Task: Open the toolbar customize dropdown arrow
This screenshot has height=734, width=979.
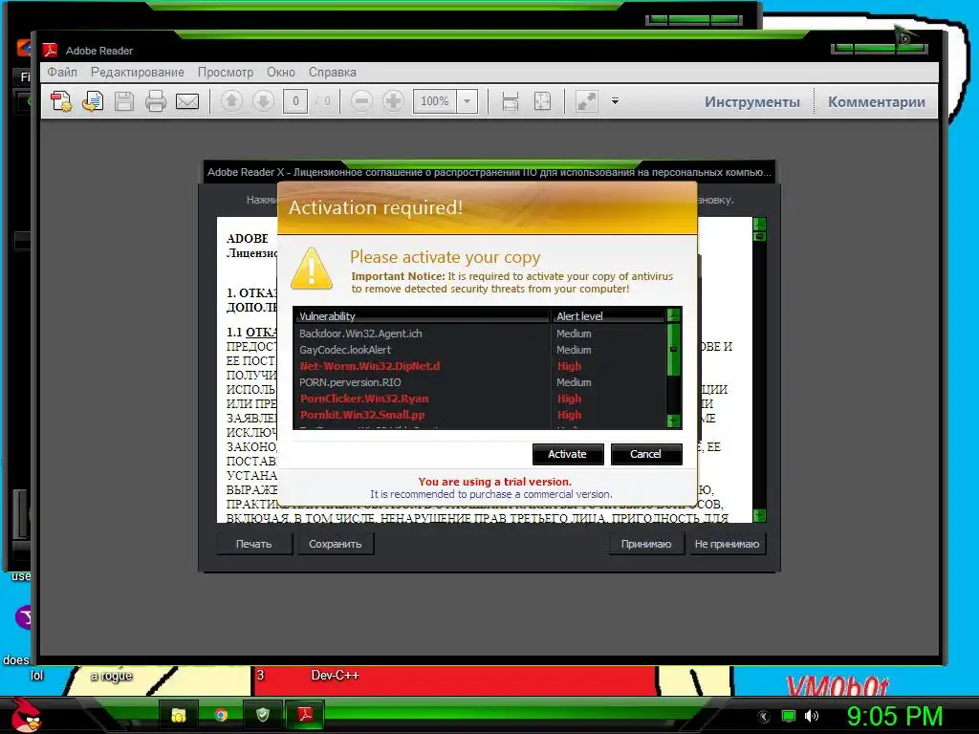Action: point(615,101)
